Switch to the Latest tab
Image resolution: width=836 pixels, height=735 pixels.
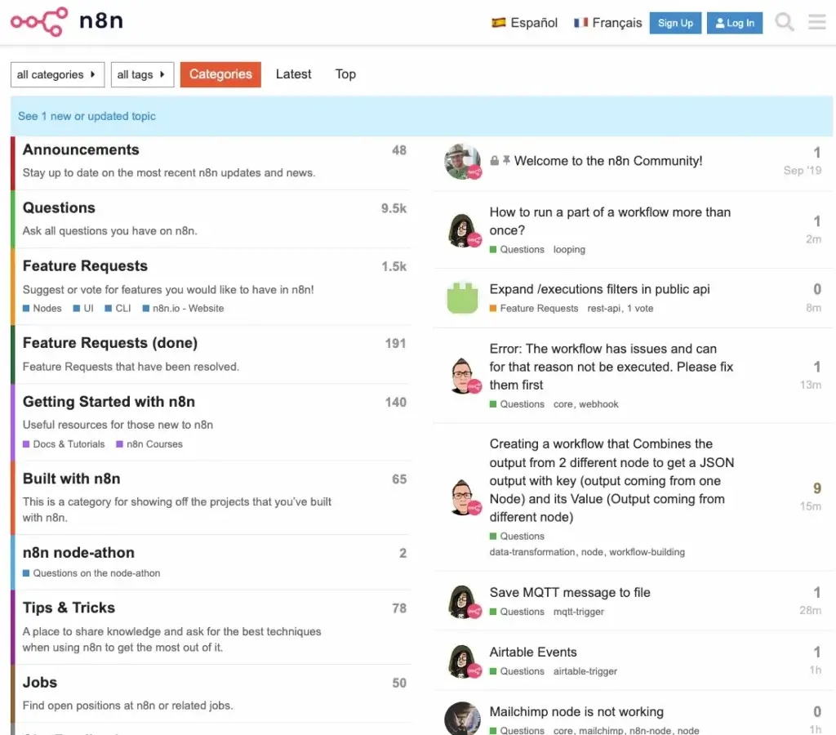click(293, 74)
